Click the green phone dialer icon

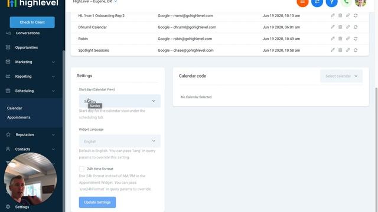click(346, 2)
